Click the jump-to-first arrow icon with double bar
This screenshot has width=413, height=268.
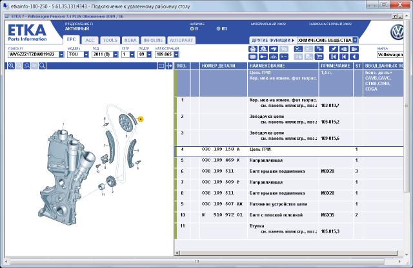[x=334, y=57]
